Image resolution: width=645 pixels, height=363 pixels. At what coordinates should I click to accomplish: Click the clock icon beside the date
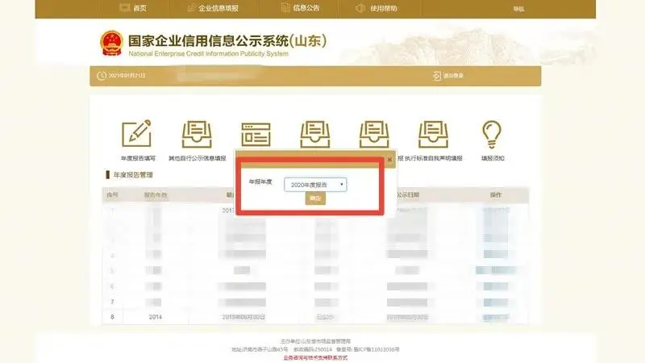(x=102, y=76)
